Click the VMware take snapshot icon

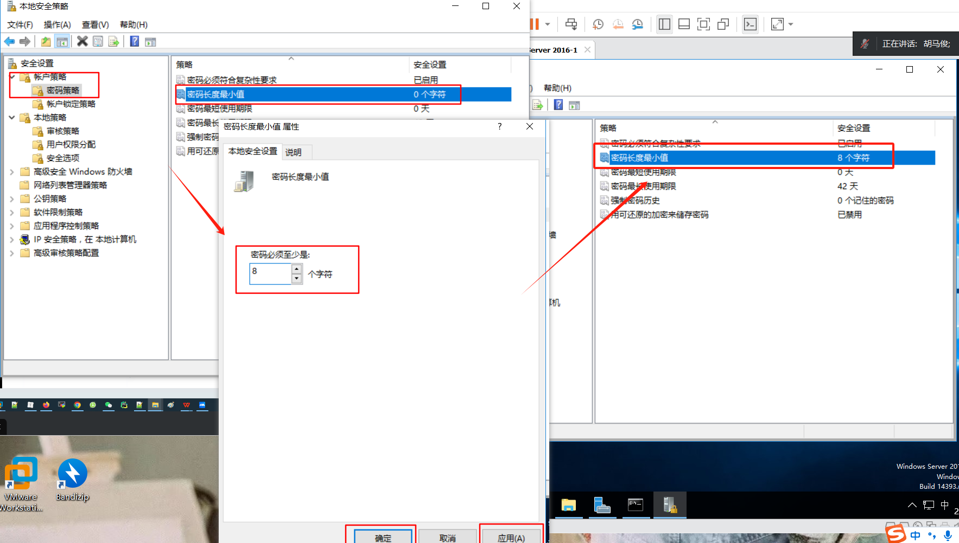tap(598, 24)
